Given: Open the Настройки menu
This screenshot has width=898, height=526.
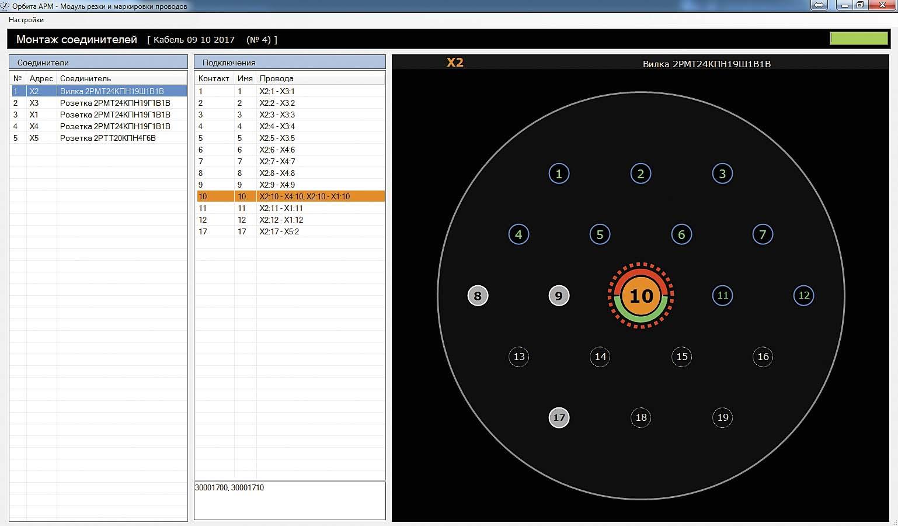Looking at the screenshot, I should click(x=26, y=20).
